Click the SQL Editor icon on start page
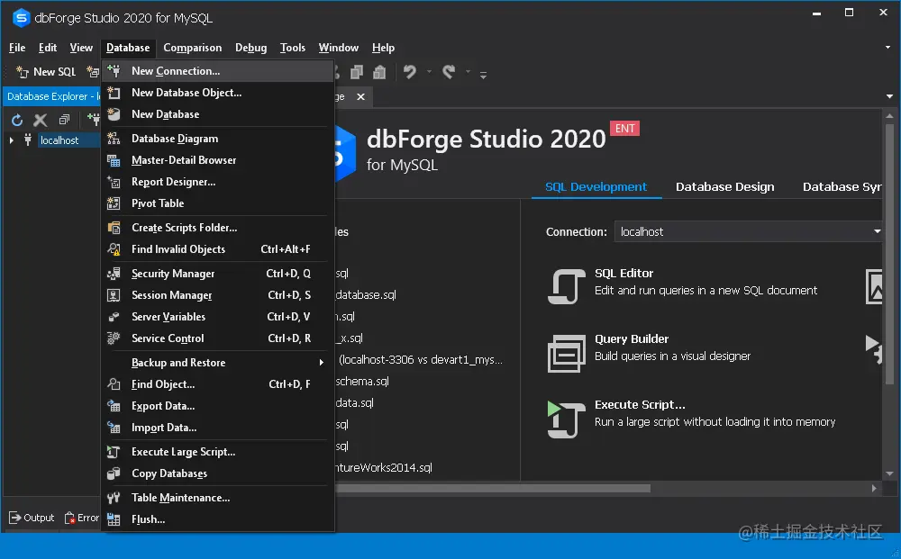The width and height of the screenshot is (901, 559). (x=566, y=286)
